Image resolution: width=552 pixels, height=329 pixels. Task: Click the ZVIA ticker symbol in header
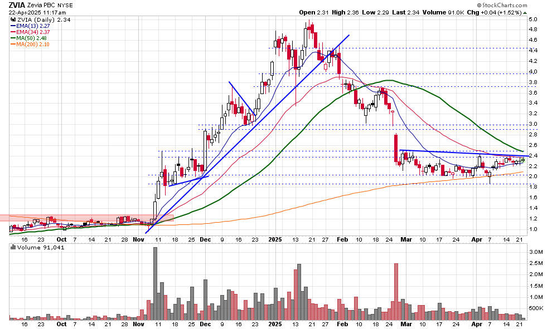click(17, 4)
